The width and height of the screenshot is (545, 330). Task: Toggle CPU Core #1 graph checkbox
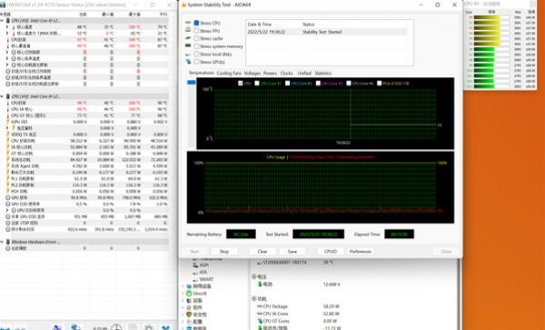[x=257, y=84]
